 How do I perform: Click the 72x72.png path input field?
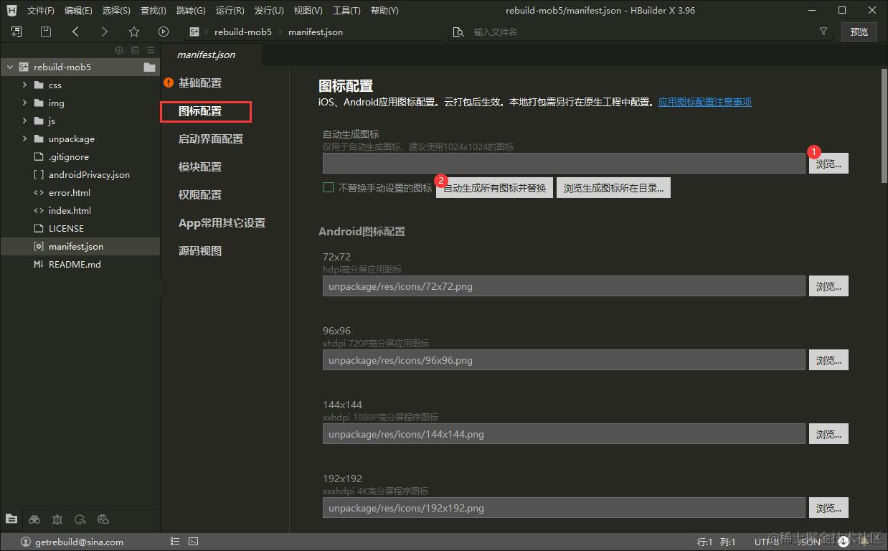point(564,286)
